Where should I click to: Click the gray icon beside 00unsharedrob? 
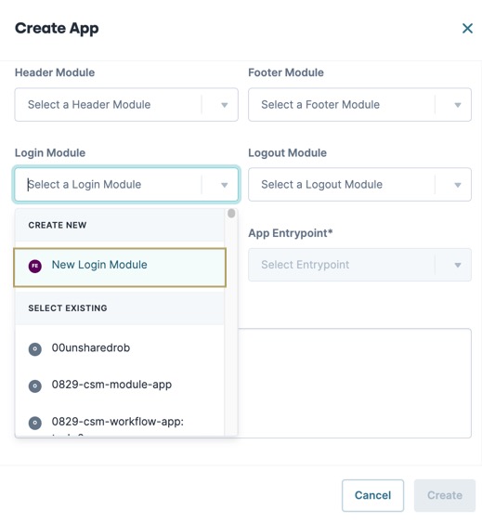coord(35,349)
